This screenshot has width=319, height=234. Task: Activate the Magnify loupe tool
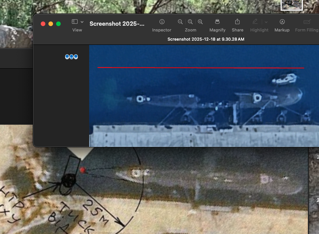(217, 22)
